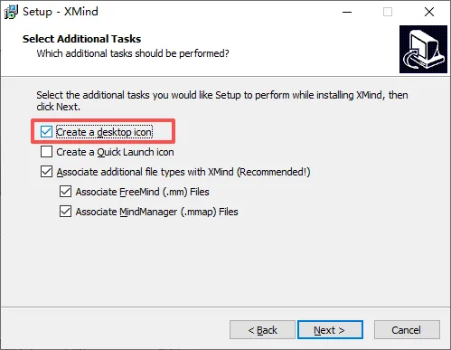This screenshot has width=451, height=350.
Task: Click the 'Associate MindManager (.mmap) Files' label text
Action: (156, 212)
